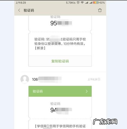Tap the second signal strength icon
This screenshot has height=129, width=127.
pos(91,3)
